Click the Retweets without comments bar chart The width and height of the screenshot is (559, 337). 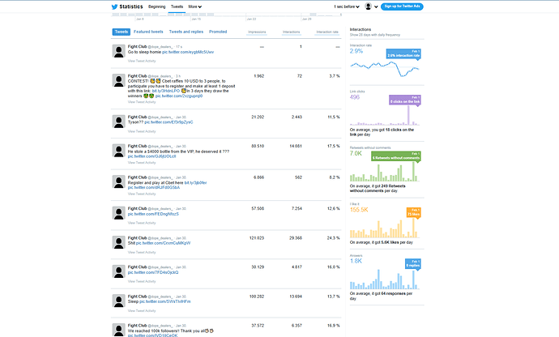[385, 172]
